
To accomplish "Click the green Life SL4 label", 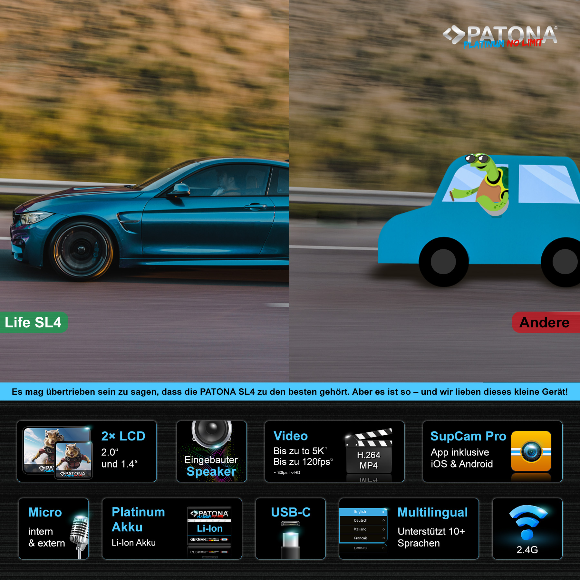I will click(34, 322).
